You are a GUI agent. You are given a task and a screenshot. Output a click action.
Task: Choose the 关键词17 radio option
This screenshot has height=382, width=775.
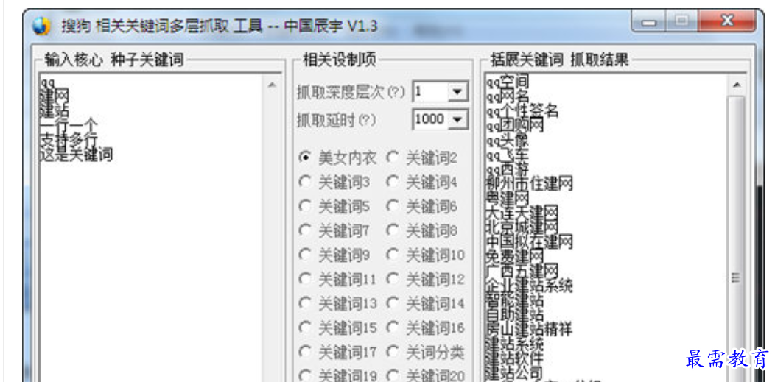[305, 352]
